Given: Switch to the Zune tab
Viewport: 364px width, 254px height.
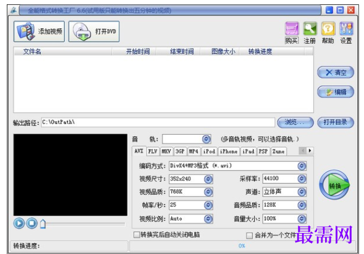Looking at the screenshot, I should point(278,151).
